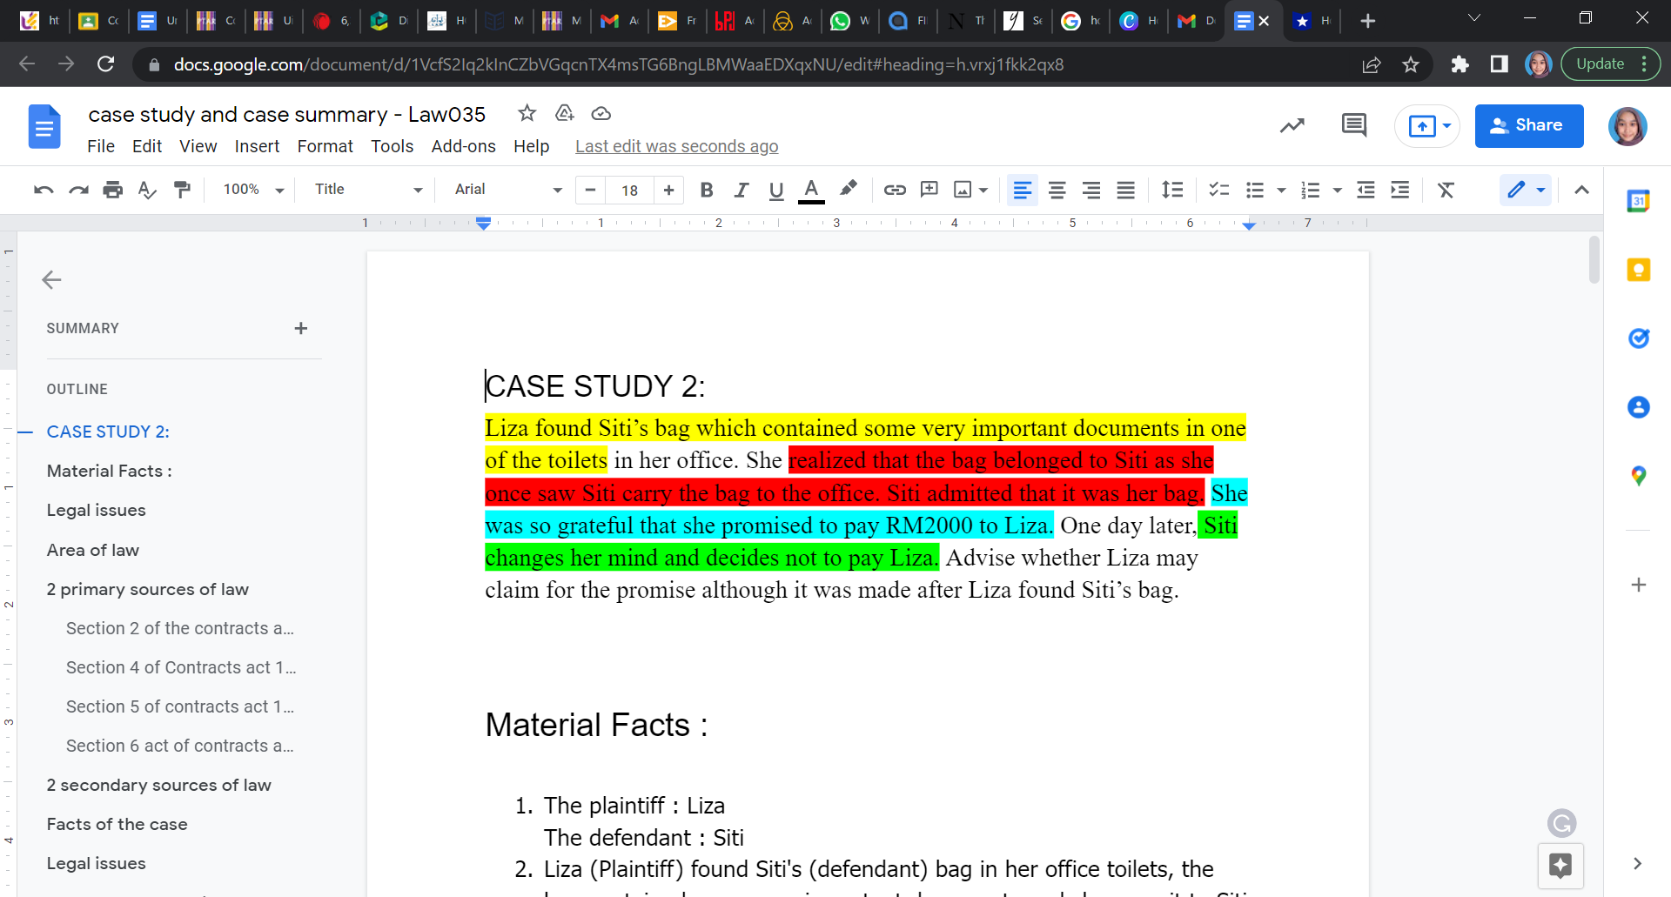Insert a bulleted list
Screen dimensions: 1671x897
pos(1255,190)
